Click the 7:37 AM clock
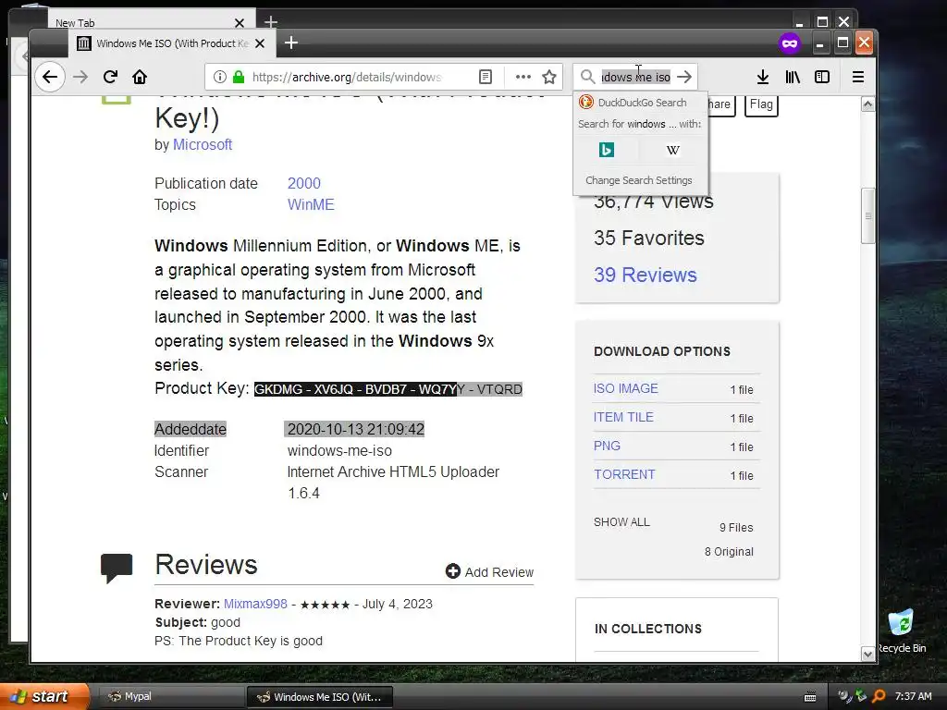The image size is (947, 710). click(913, 696)
